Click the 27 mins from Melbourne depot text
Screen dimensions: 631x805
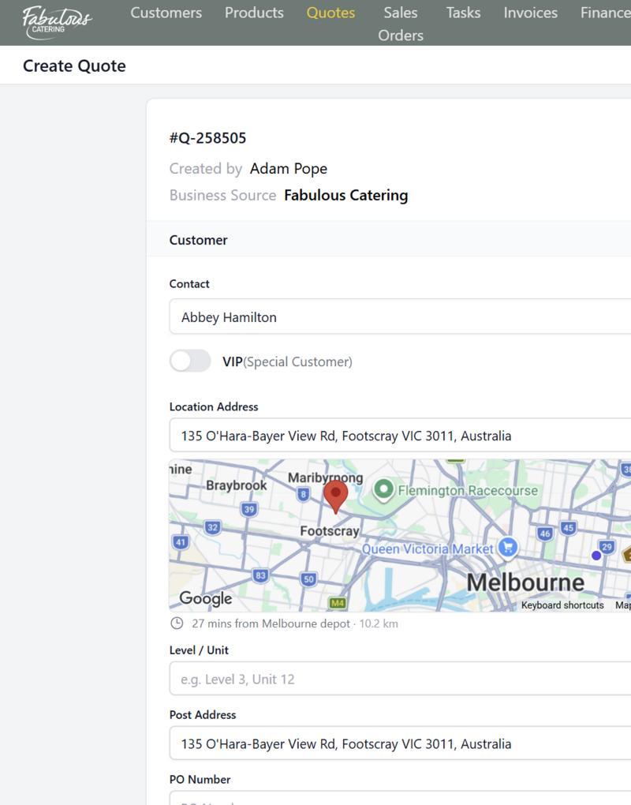tap(271, 623)
